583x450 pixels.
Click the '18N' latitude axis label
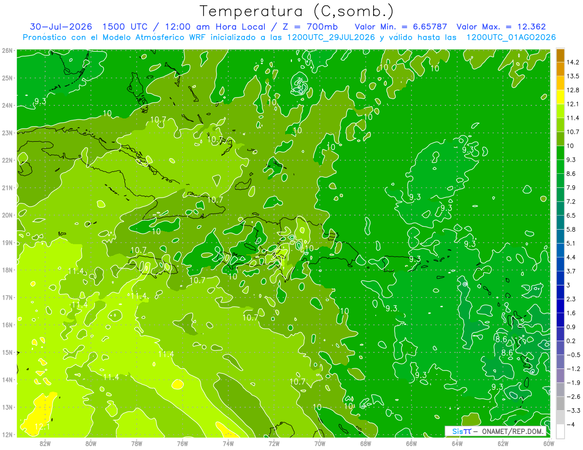(7, 270)
